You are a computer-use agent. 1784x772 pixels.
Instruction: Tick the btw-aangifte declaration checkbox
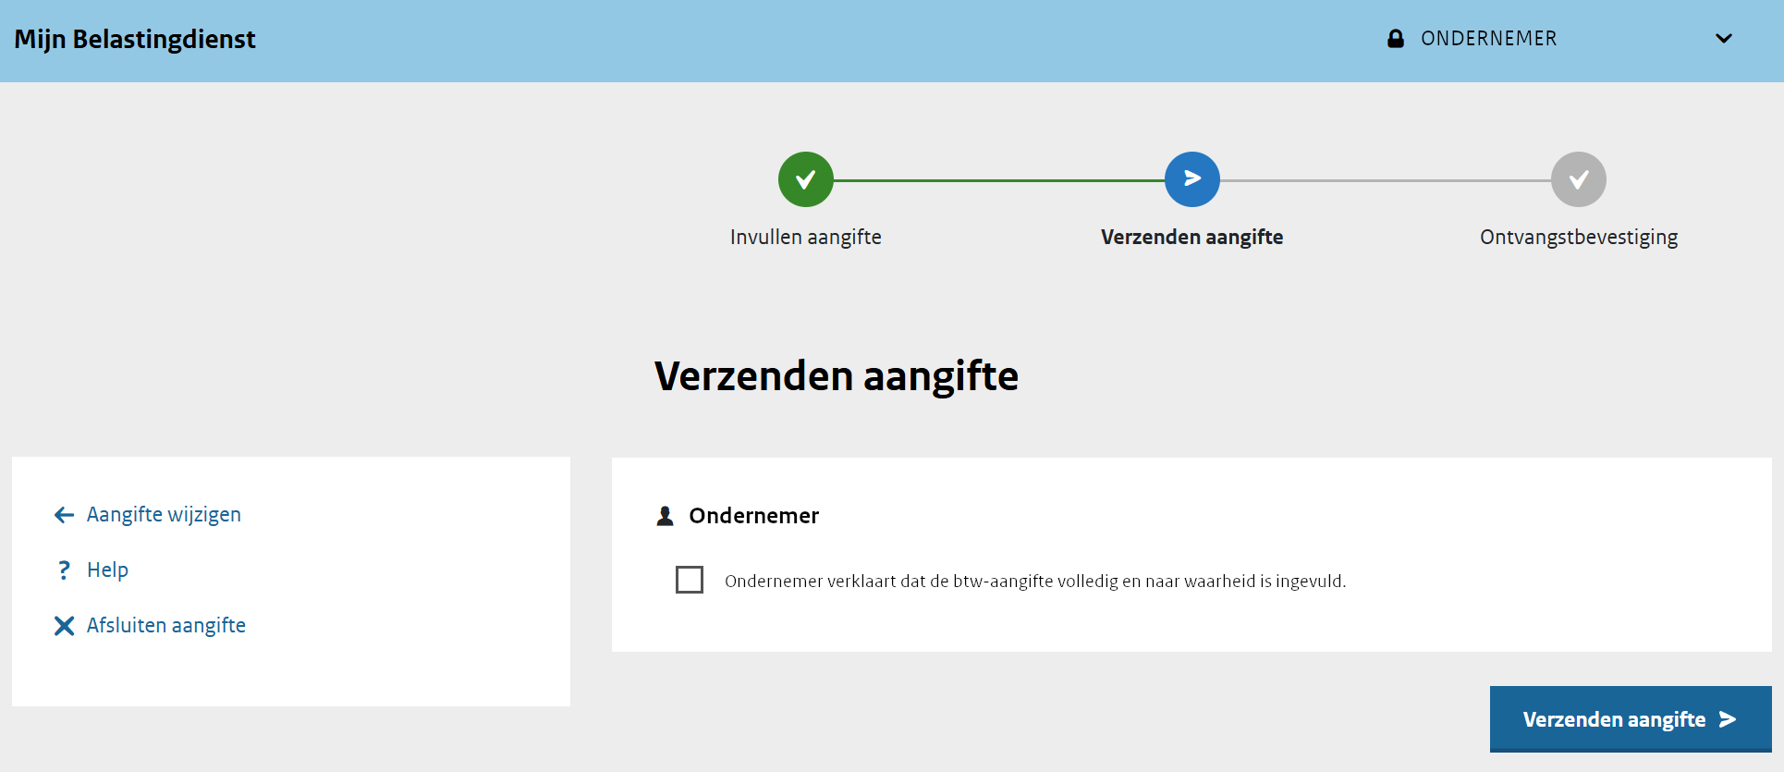tap(690, 580)
